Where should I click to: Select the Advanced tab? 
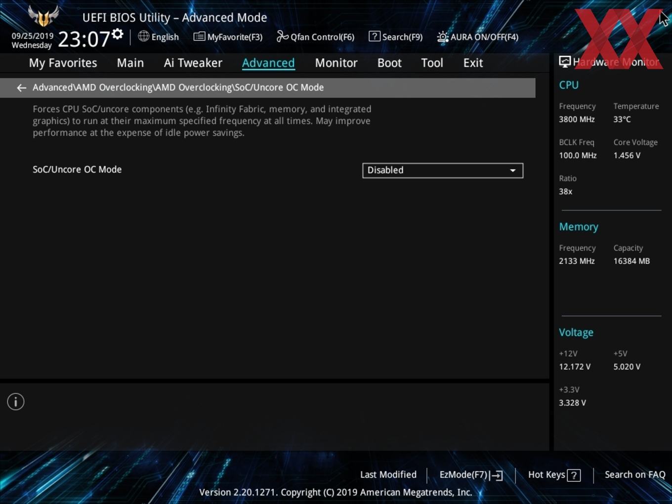[268, 63]
